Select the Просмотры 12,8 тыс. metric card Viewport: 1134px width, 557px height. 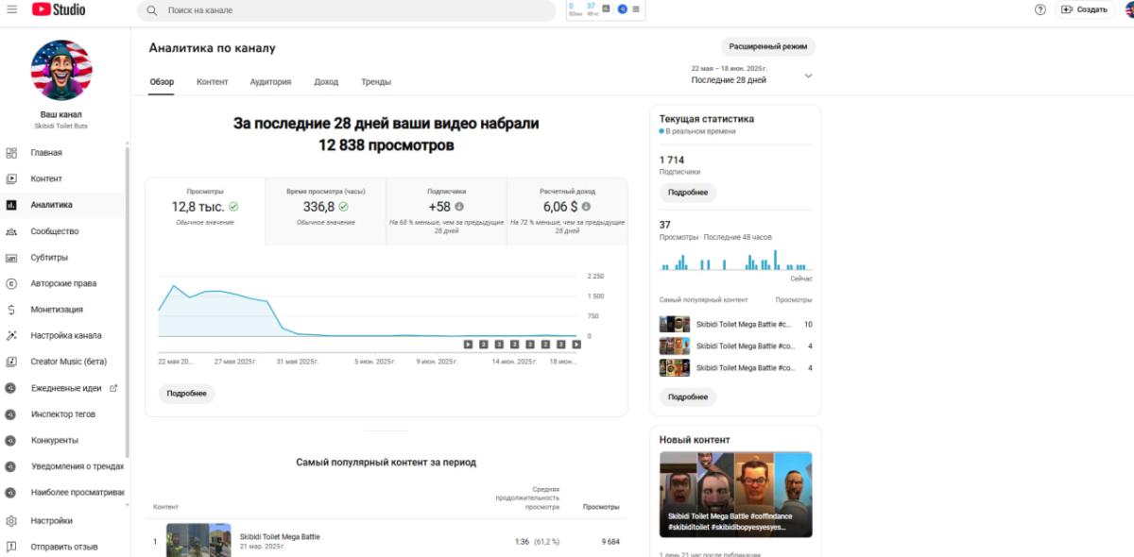pos(205,211)
